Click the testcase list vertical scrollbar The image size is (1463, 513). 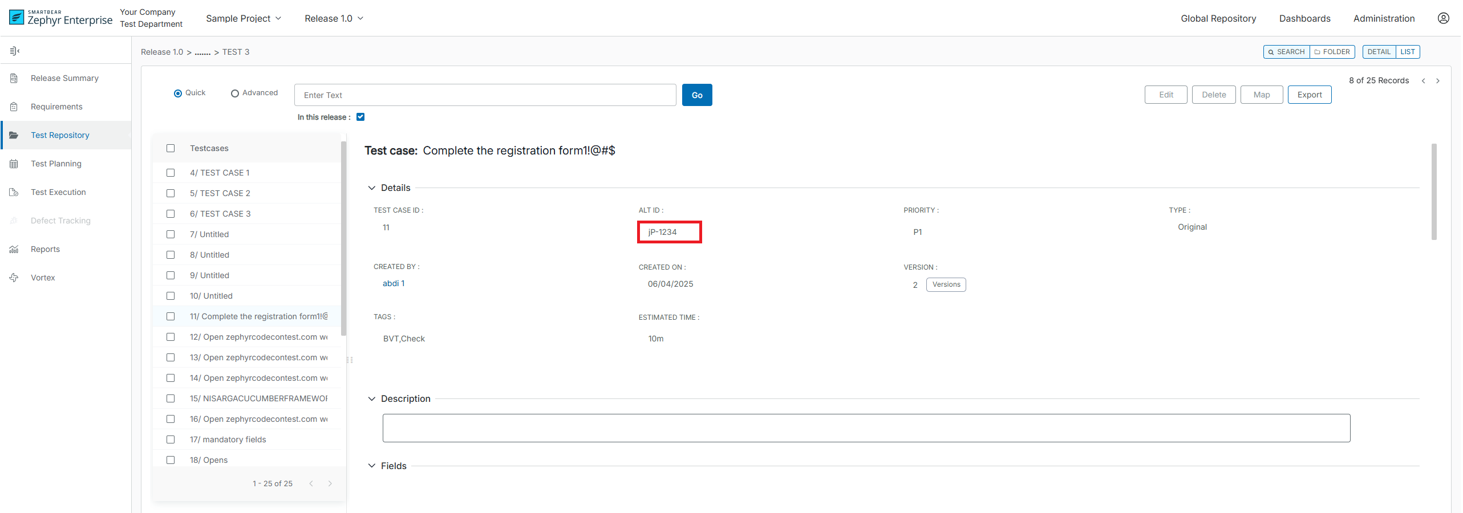(343, 239)
